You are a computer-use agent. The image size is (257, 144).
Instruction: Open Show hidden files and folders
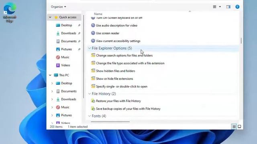115,71
